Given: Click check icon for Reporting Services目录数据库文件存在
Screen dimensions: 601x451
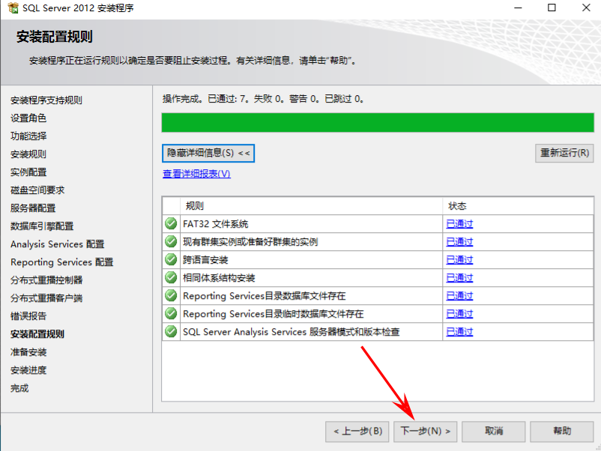Looking at the screenshot, I should (x=171, y=295).
